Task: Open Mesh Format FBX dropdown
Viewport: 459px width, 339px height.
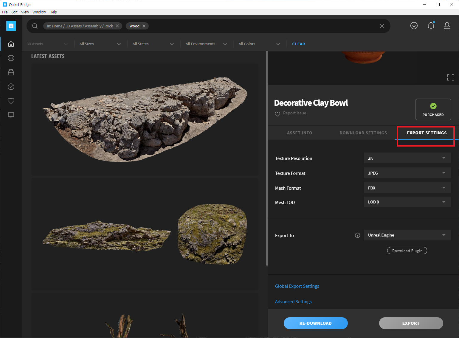Action: (407, 188)
